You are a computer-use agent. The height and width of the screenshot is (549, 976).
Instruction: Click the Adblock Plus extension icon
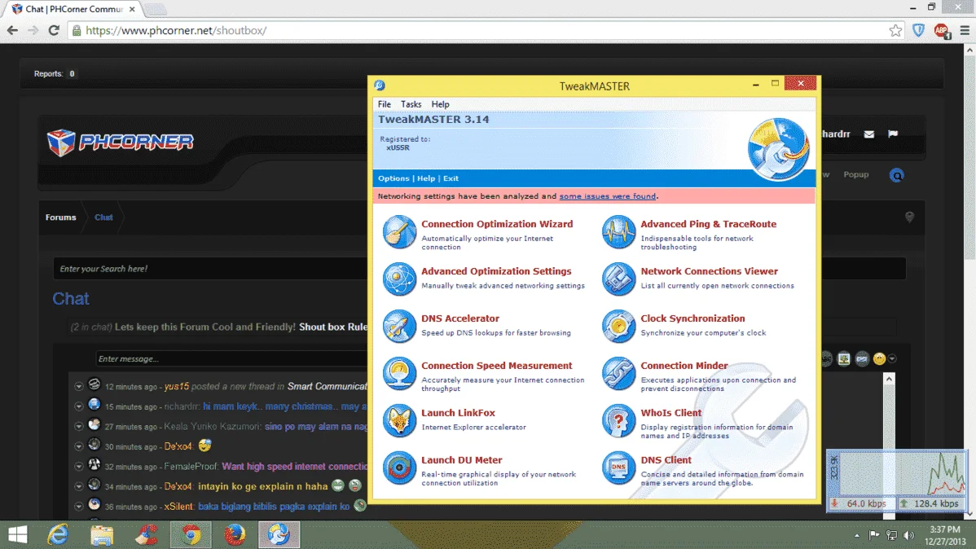tap(941, 30)
